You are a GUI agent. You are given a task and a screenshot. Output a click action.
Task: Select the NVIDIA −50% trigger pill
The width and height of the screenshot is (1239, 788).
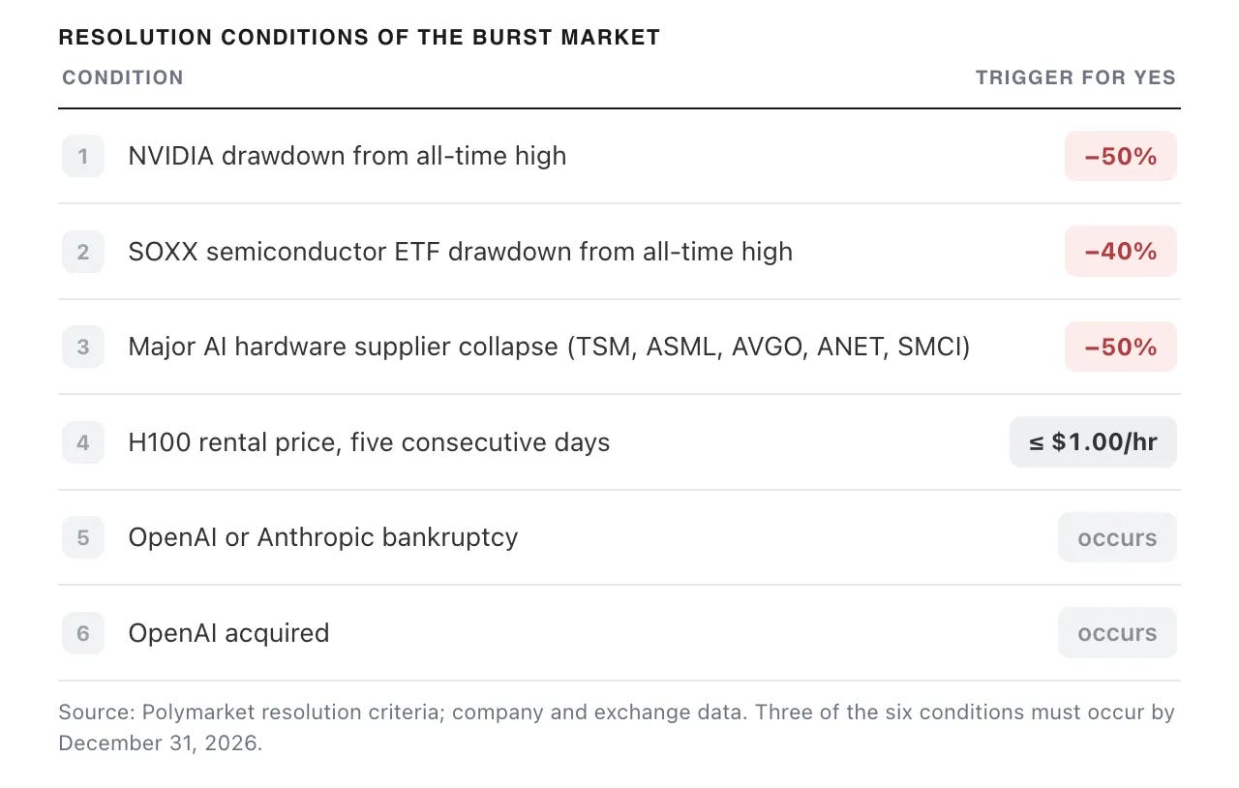(1121, 156)
